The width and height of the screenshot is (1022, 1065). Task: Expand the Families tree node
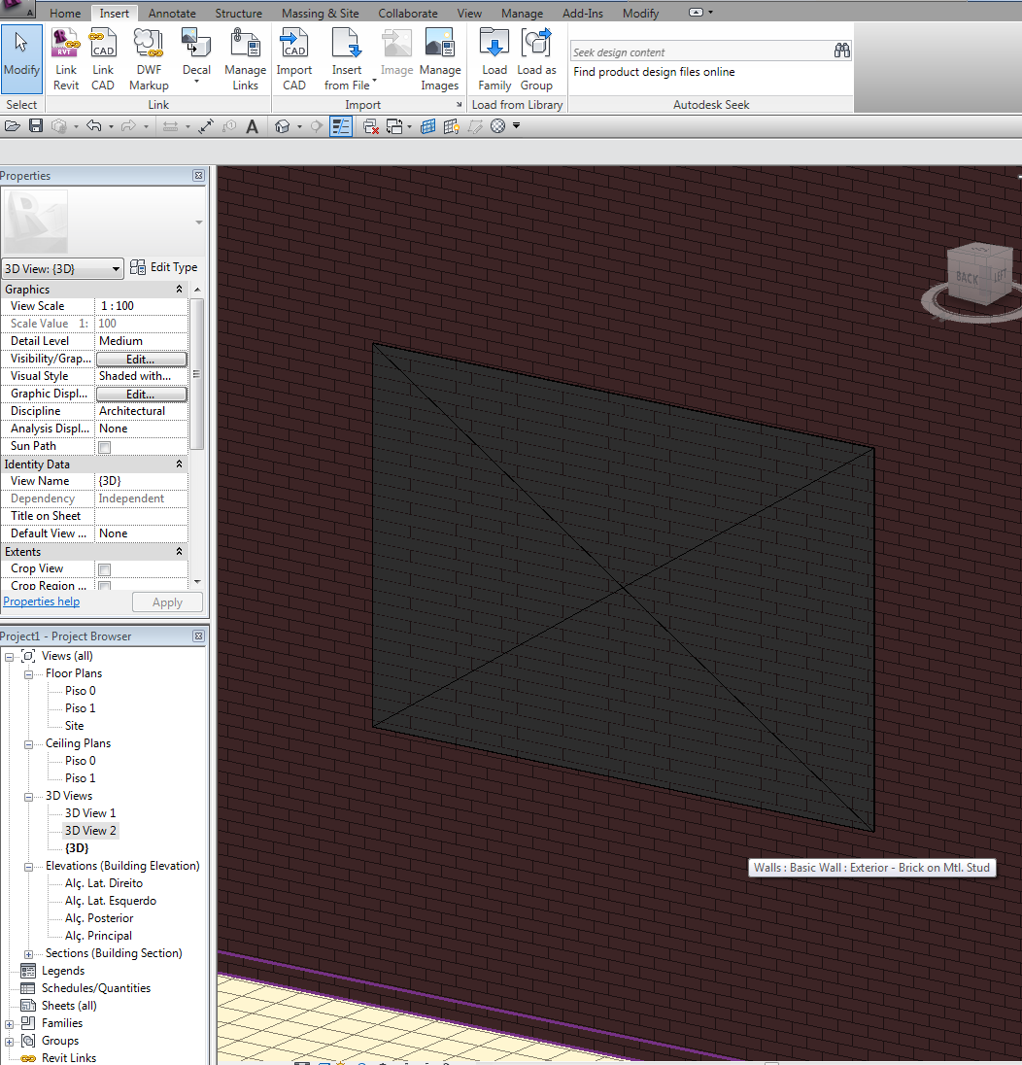coord(10,1023)
